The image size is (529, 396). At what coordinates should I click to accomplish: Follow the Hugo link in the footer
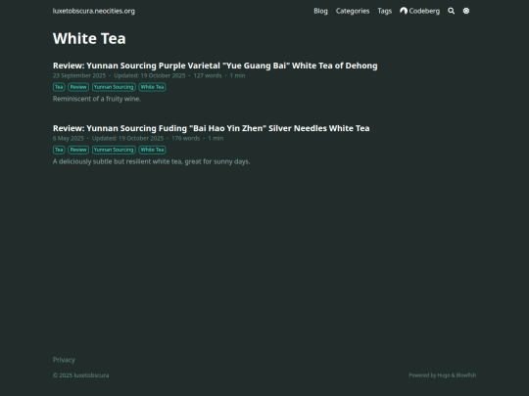coord(444,375)
